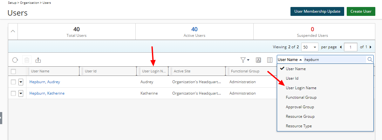
Task: Collapse the user summary panel chevron
Action: point(13,31)
